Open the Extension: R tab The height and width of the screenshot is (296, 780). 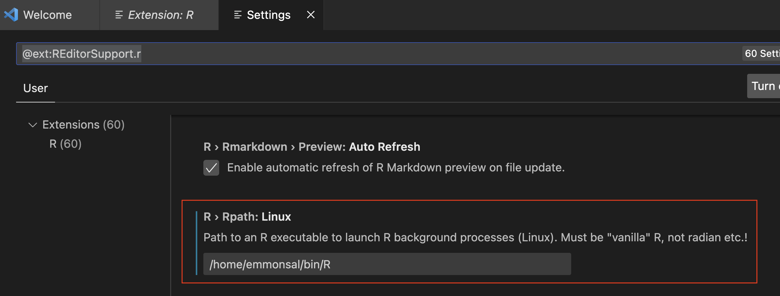pyautogui.click(x=160, y=15)
